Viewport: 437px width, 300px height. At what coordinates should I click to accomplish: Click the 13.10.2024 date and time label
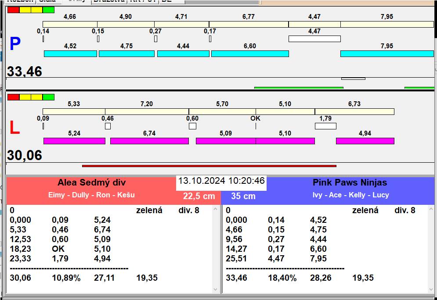tap(221, 181)
